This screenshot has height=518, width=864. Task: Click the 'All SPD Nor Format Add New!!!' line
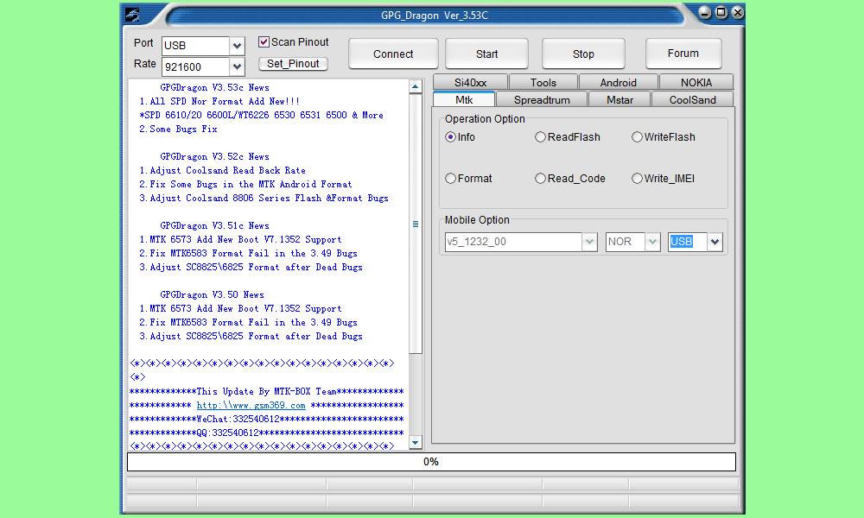pyautogui.click(x=219, y=101)
